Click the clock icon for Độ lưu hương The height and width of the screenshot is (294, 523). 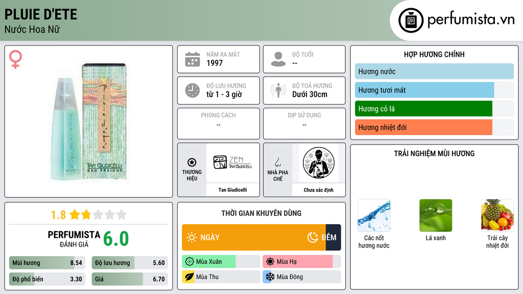[x=193, y=90]
